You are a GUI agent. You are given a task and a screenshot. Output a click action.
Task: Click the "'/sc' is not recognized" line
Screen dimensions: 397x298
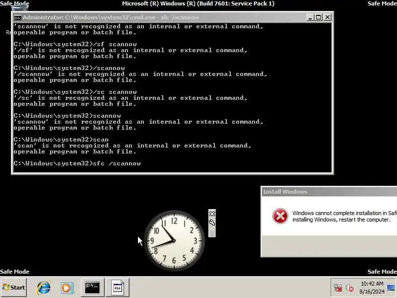pos(130,98)
